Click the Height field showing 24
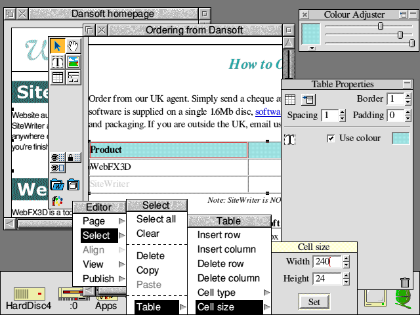Screen dimensions: 420x315 327,278
